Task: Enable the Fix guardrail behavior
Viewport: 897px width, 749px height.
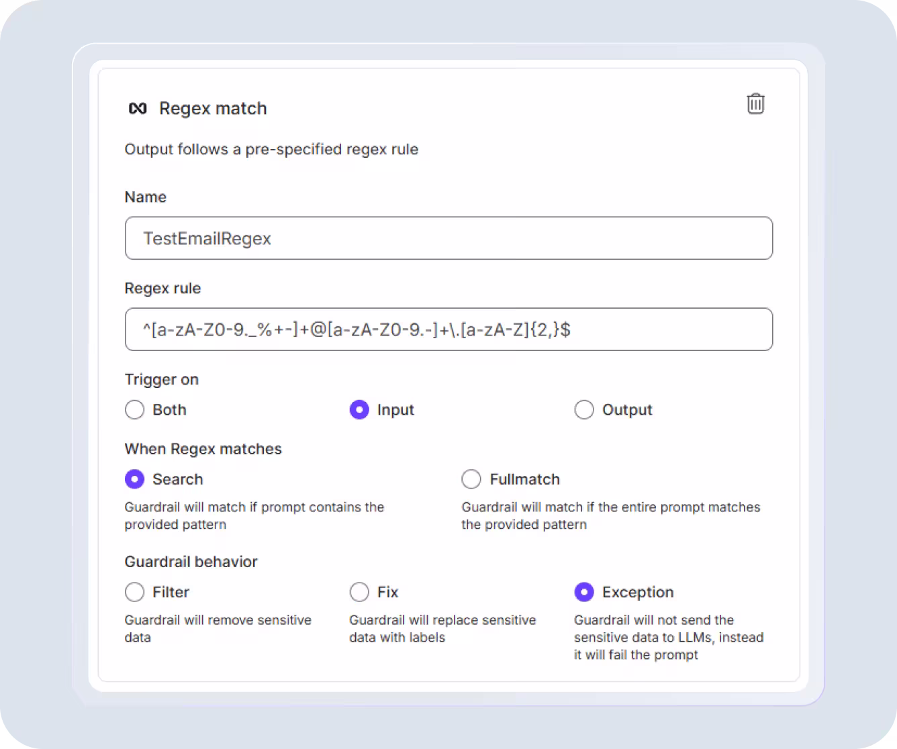Action: point(360,592)
